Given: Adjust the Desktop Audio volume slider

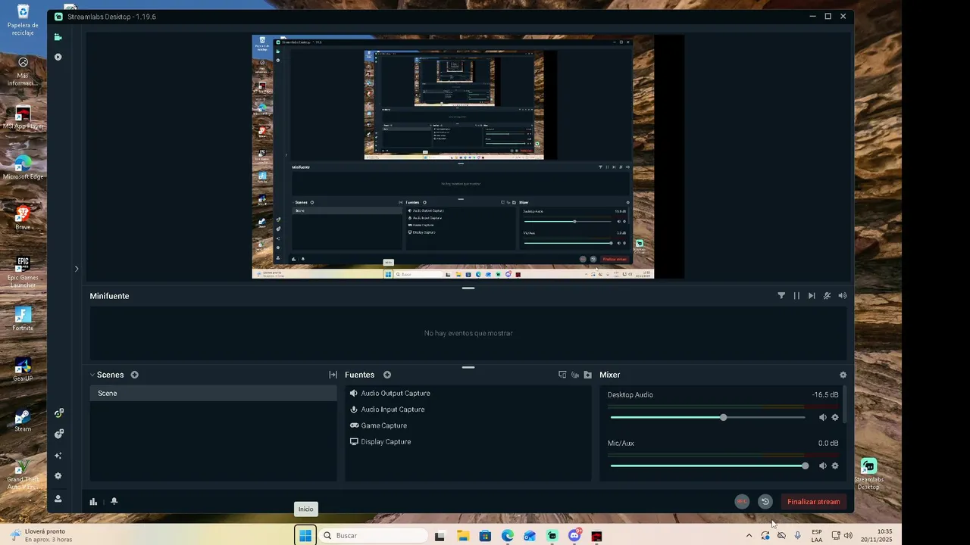Looking at the screenshot, I should tap(708, 417).
